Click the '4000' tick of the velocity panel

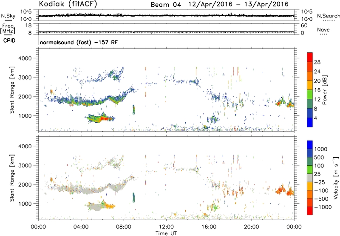25,146
